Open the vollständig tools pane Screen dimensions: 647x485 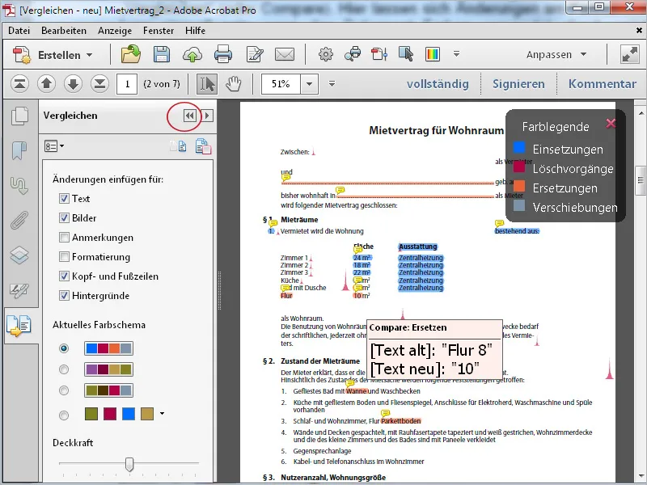[438, 84]
